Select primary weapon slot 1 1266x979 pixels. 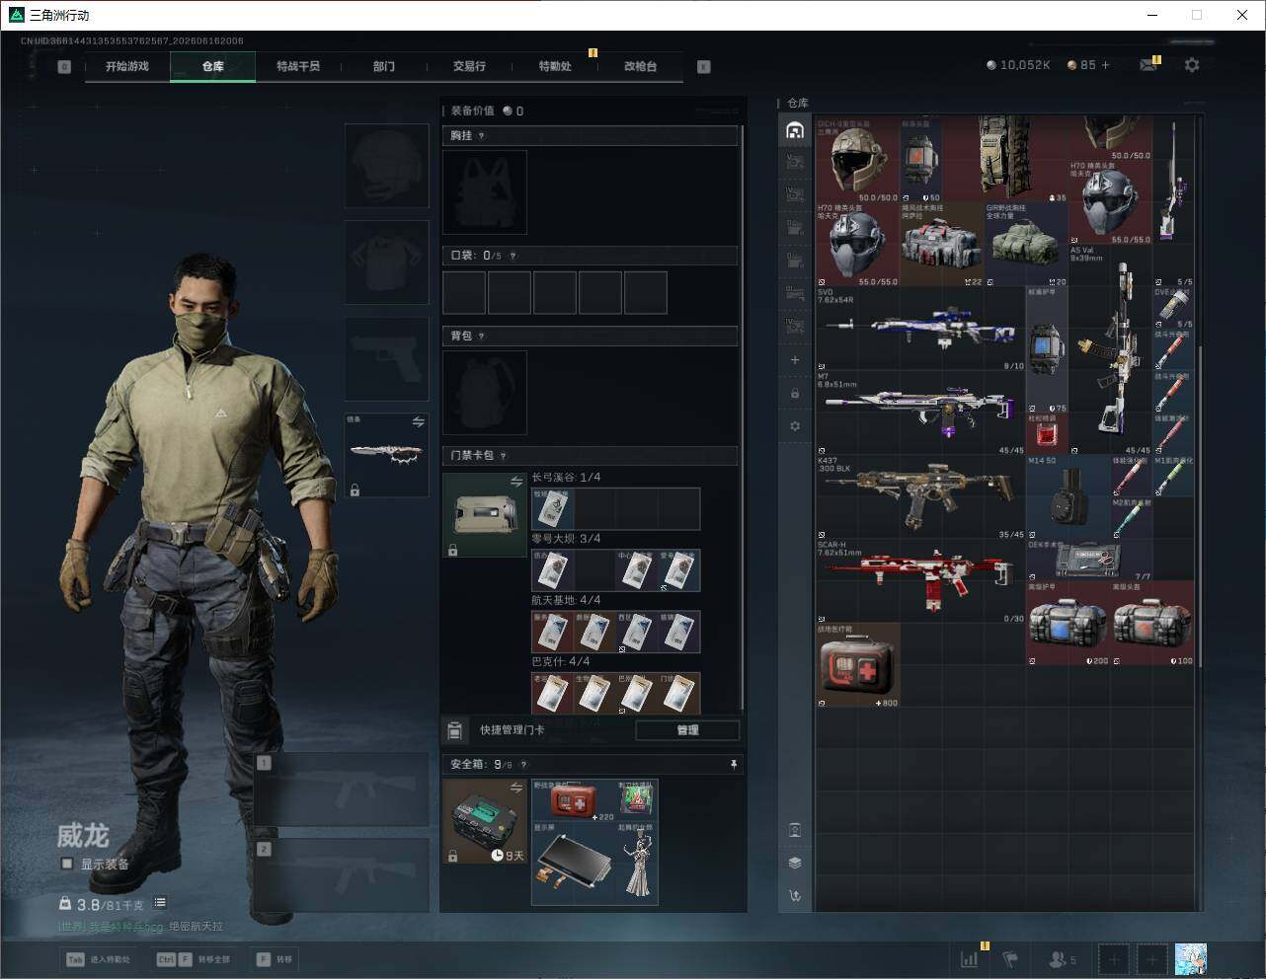click(x=342, y=791)
